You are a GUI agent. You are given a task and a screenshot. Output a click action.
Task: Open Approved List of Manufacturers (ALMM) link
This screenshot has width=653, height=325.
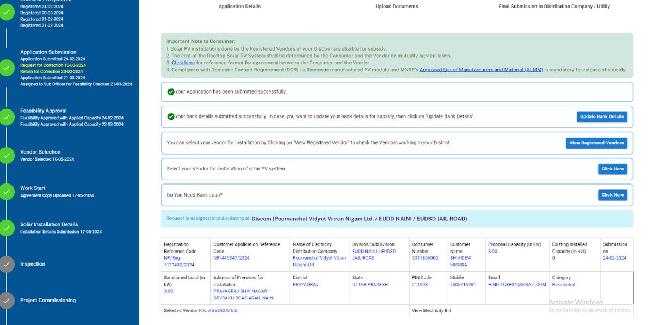pyautogui.click(x=481, y=70)
